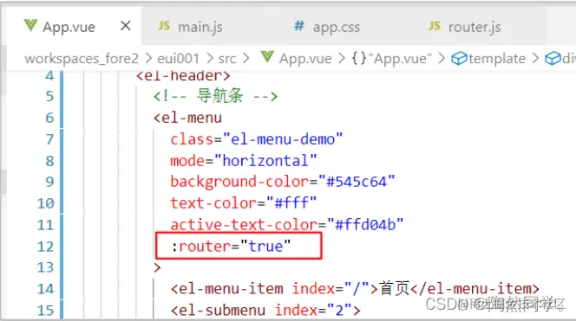
Task: Switch to the App.vue editor tab
Action: (x=74, y=26)
